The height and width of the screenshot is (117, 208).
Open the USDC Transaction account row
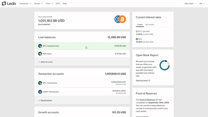[82, 92]
